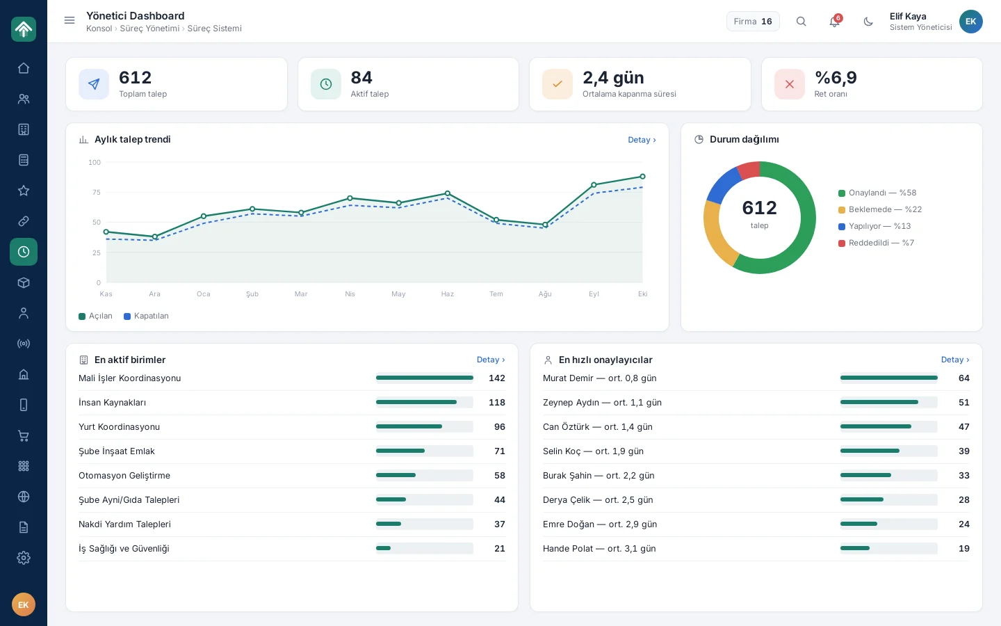Viewport: 1001px width, 626px height.
Task: Toggle the hamburger menu button
Action: pyautogui.click(x=70, y=21)
